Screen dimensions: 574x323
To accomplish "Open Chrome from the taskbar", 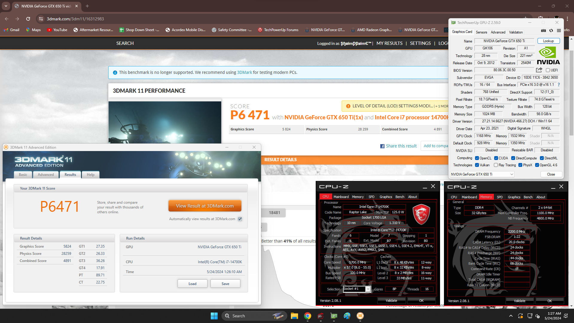I will 308,316.
